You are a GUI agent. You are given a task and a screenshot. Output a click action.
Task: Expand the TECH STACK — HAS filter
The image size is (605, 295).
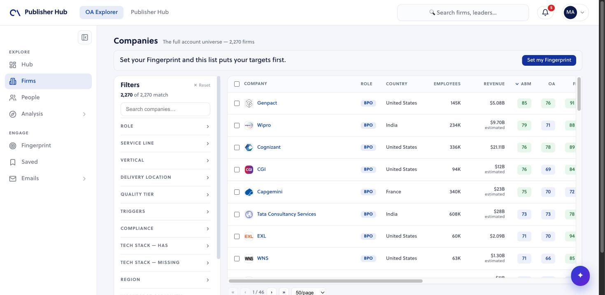[165, 246]
